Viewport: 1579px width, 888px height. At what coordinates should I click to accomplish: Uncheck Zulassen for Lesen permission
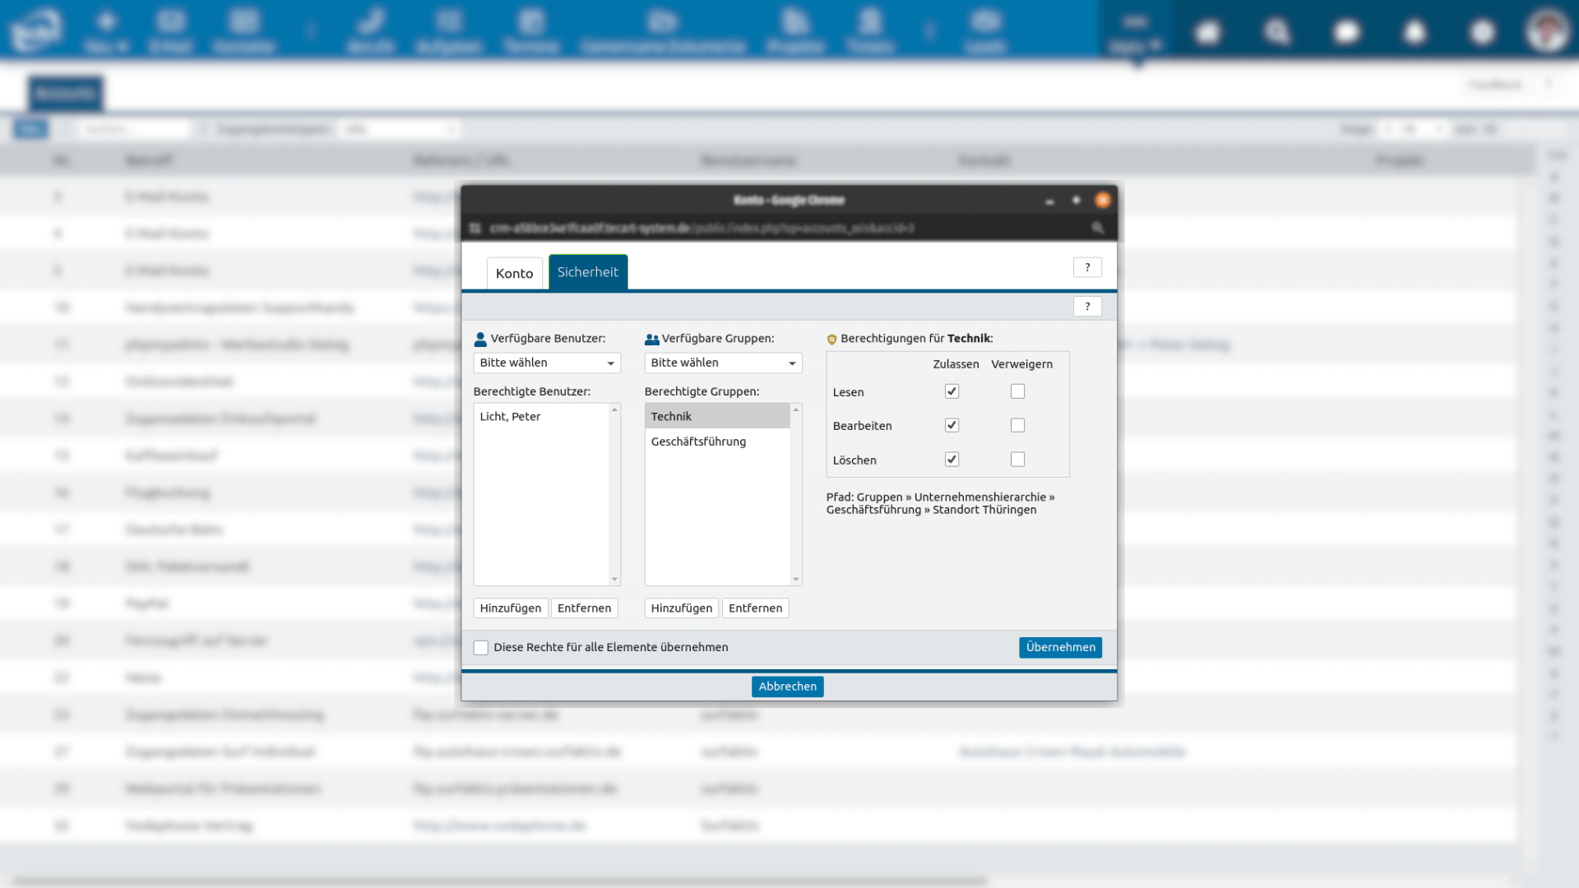pyautogui.click(x=952, y=391)
